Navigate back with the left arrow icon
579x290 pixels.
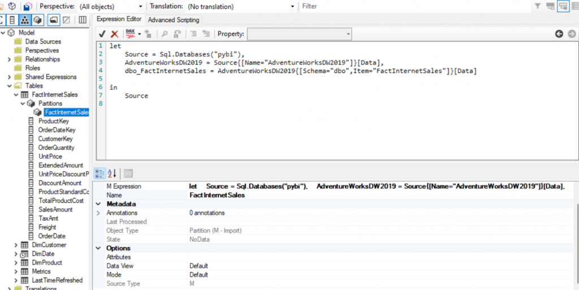pyautogui.click(x=559, y=34)
